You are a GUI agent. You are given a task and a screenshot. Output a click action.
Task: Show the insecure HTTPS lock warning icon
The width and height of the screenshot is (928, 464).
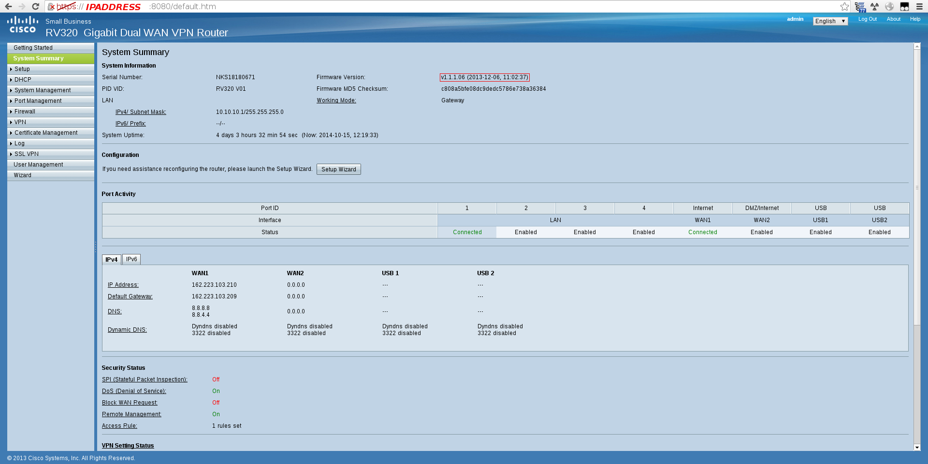coord(51,6)
